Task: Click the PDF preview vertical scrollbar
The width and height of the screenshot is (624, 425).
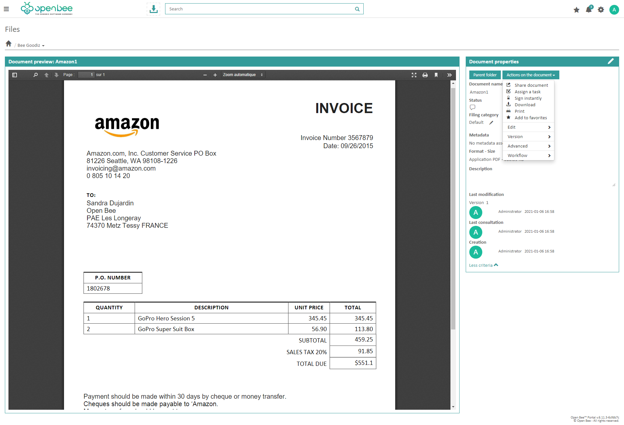Action: click(453, 208)
